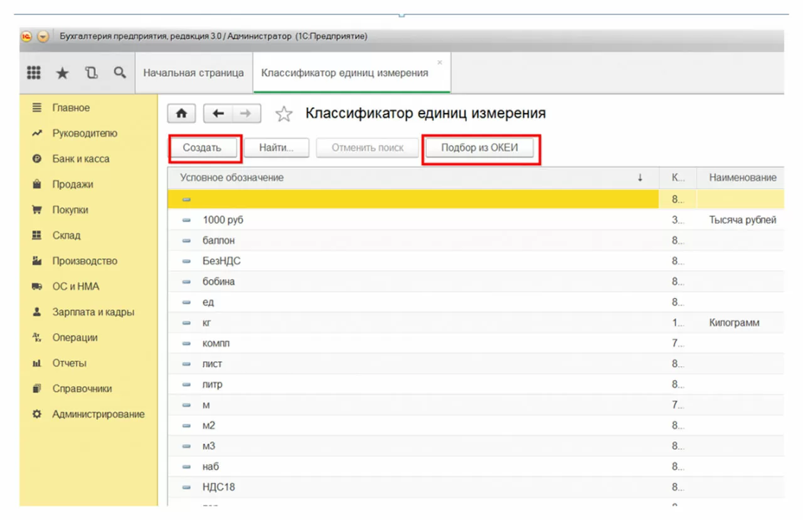Open the Favorites star in top toolbar
803x520 pixels.
click(63, 73)
